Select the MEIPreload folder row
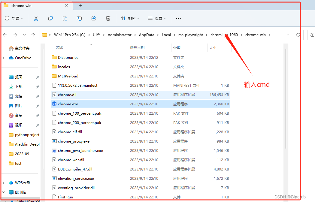Image resolution: width=315 pixels, height=202 pixels. click(x=141, y=76)
